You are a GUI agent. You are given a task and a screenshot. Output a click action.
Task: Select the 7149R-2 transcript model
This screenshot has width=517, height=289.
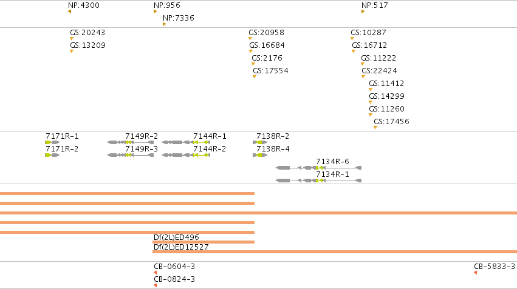click(131, 142)
